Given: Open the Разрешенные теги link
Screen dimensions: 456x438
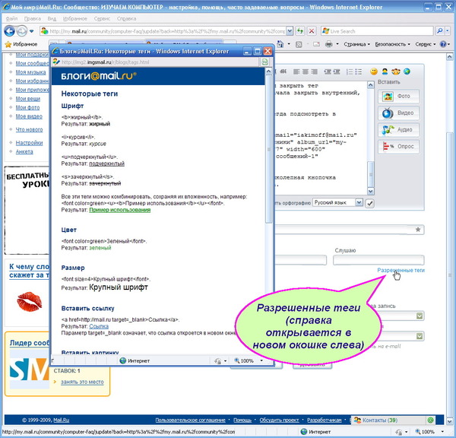Looking at the screenshot, I should click(401, 271).
